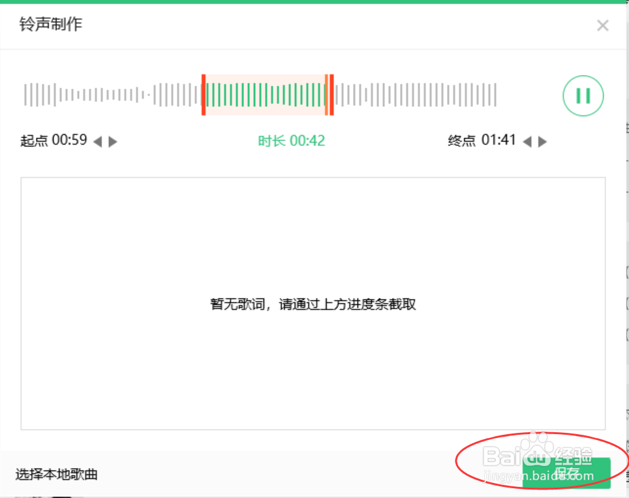The height and width of the screenshot is (498, 629).
Task: Click the waveform left of the selected region
Action: pos(111,95)
